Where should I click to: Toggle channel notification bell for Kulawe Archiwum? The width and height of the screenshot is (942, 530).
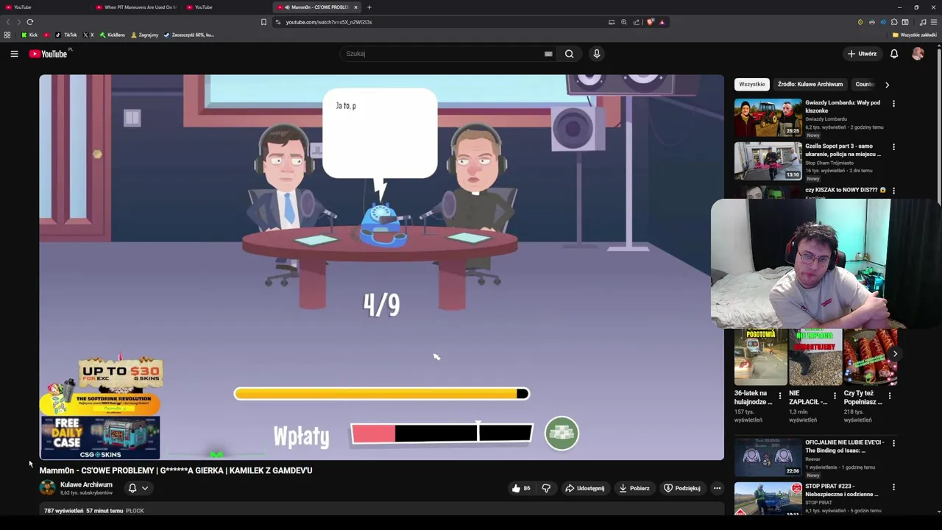click(132, 488)
